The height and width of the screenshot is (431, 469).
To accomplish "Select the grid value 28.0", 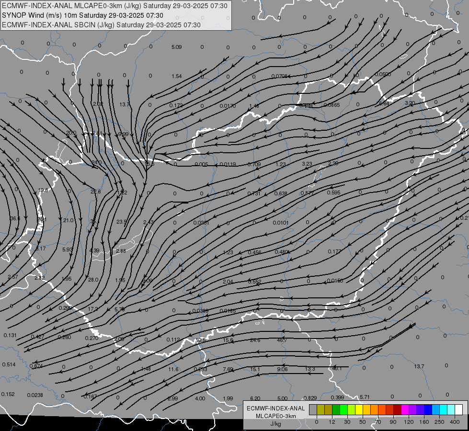I will (x=93, y=280).
